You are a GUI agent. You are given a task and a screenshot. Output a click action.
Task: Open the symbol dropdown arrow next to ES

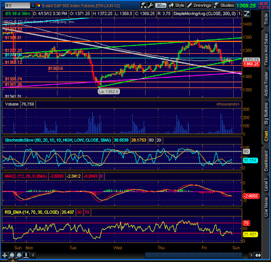(x=33, y=5)
